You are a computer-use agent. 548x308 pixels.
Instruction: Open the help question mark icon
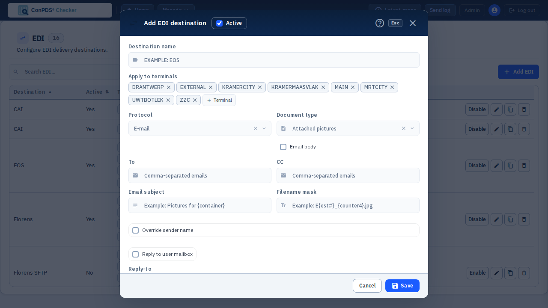pos(380,23)
